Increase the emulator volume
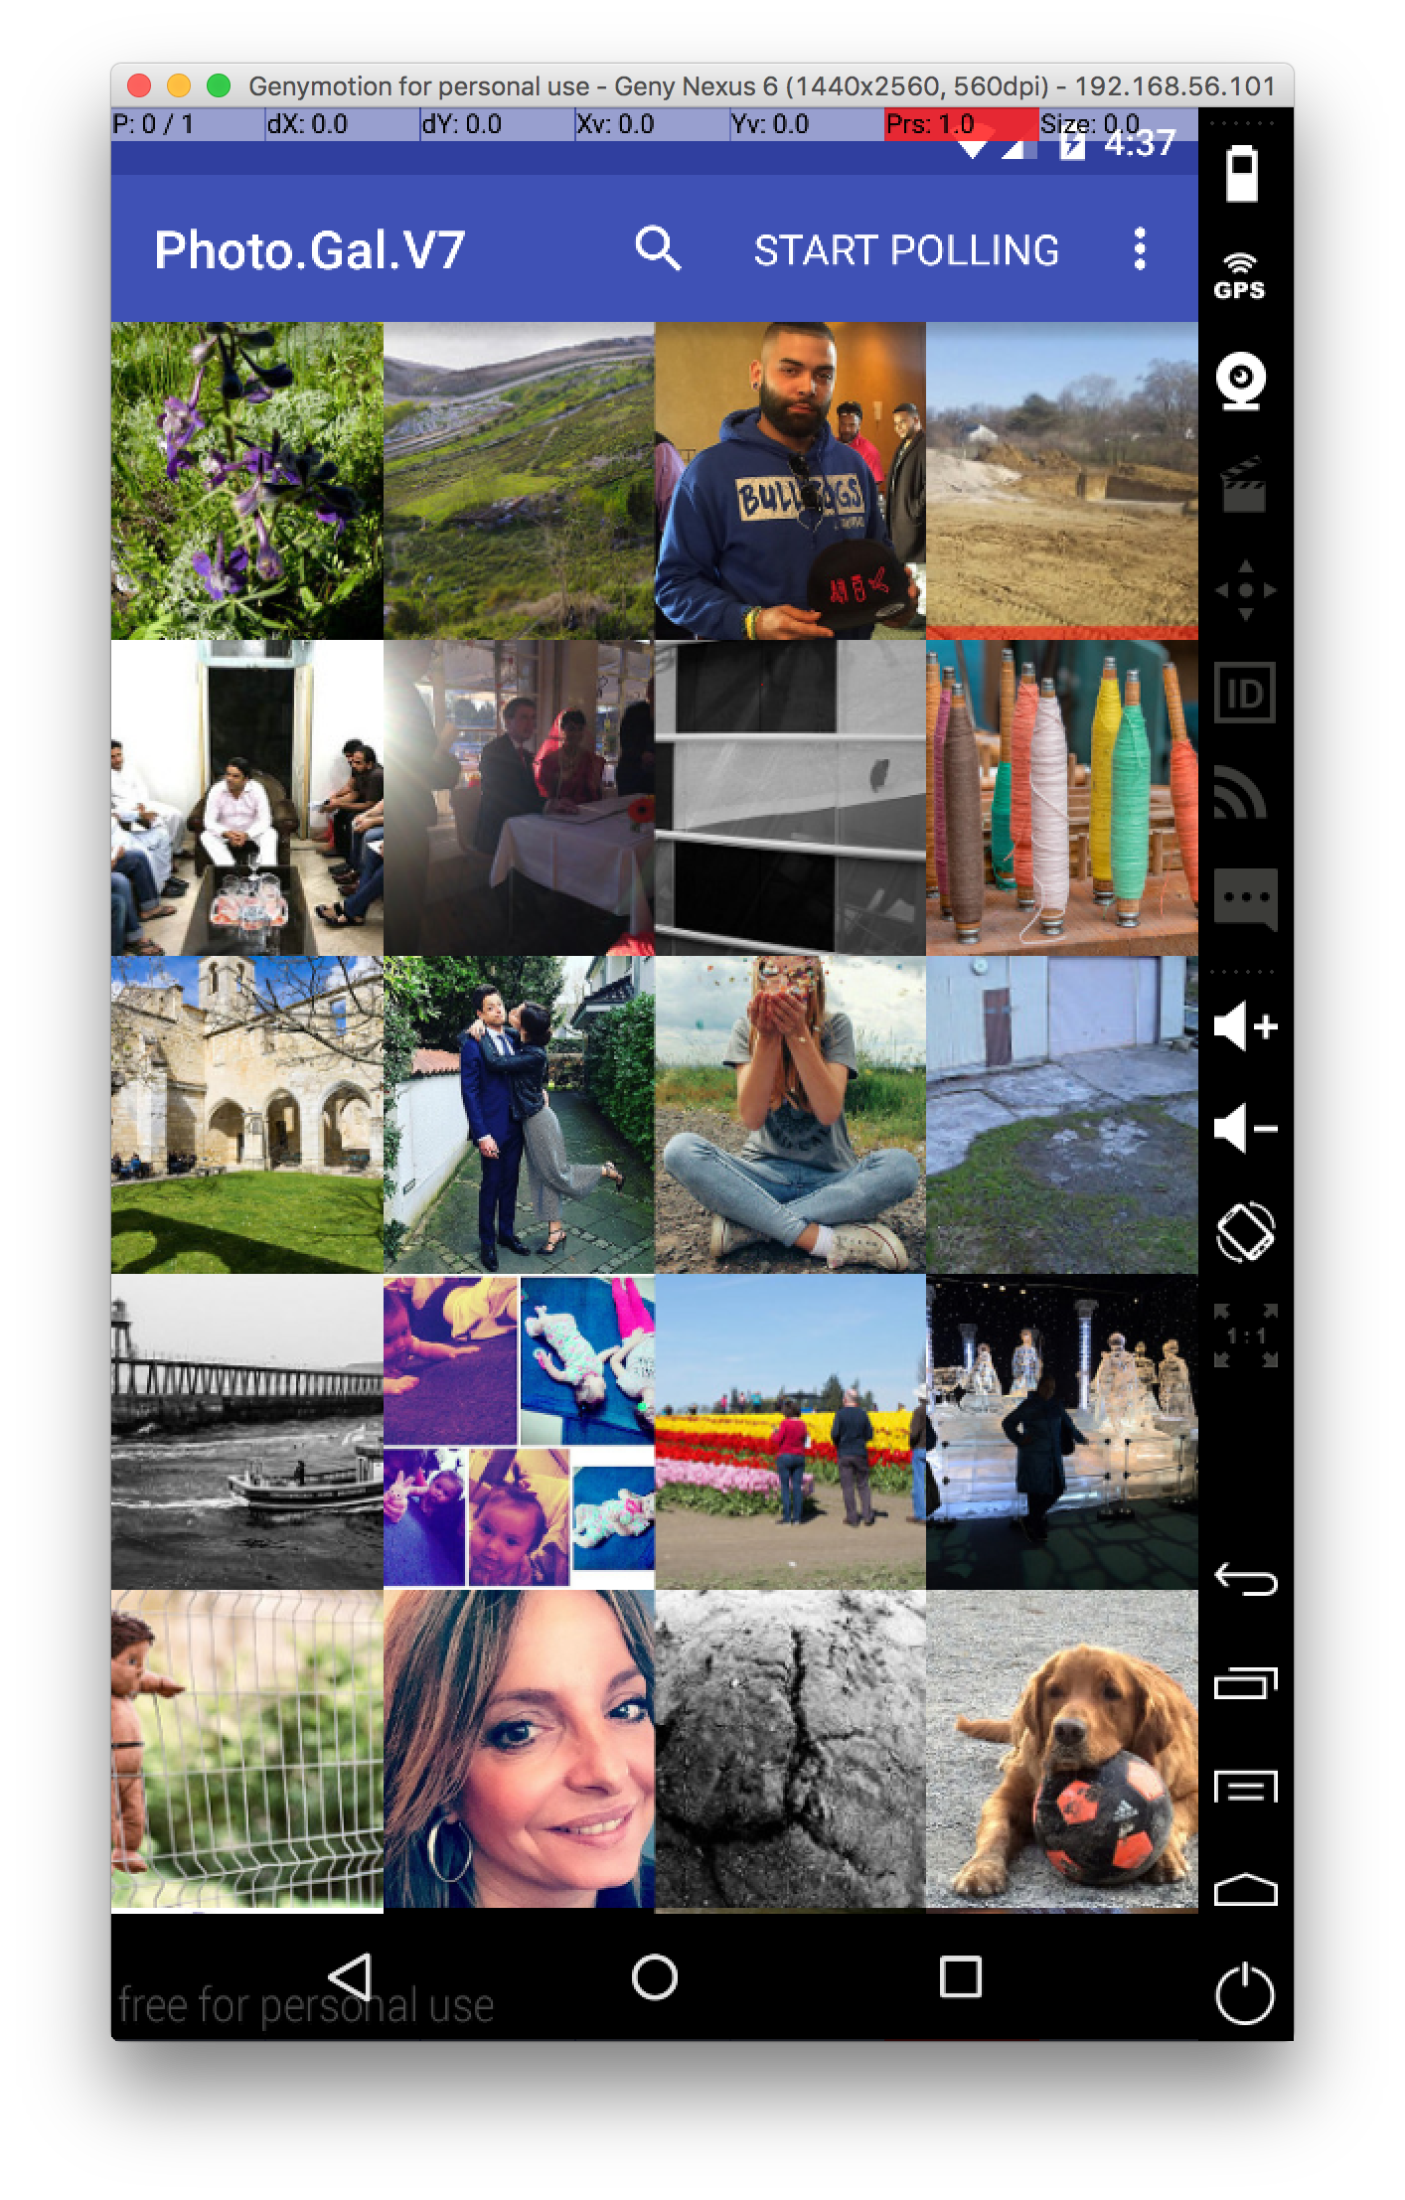 (1244, 1026)
